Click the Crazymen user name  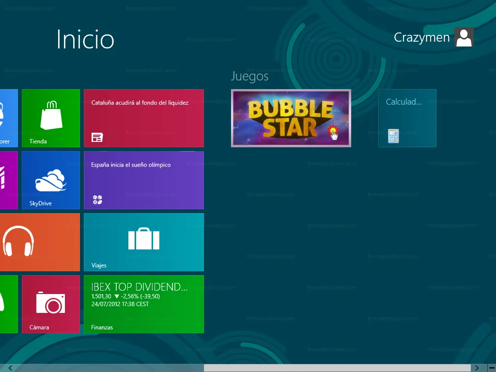(x=421, y=37)
